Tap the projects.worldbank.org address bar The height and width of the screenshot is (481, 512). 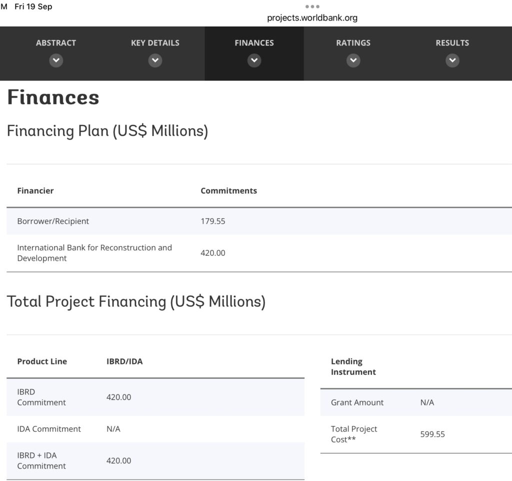pos(312,18)
